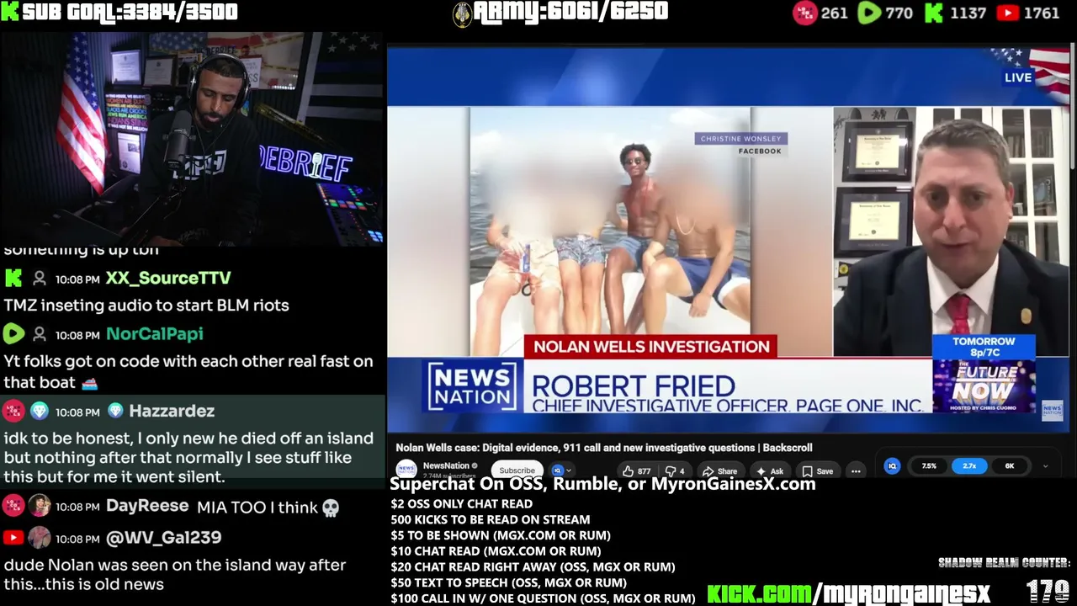
Task: Click '$50 TEXT TO SPEECH' line
Action: point(508,582)
